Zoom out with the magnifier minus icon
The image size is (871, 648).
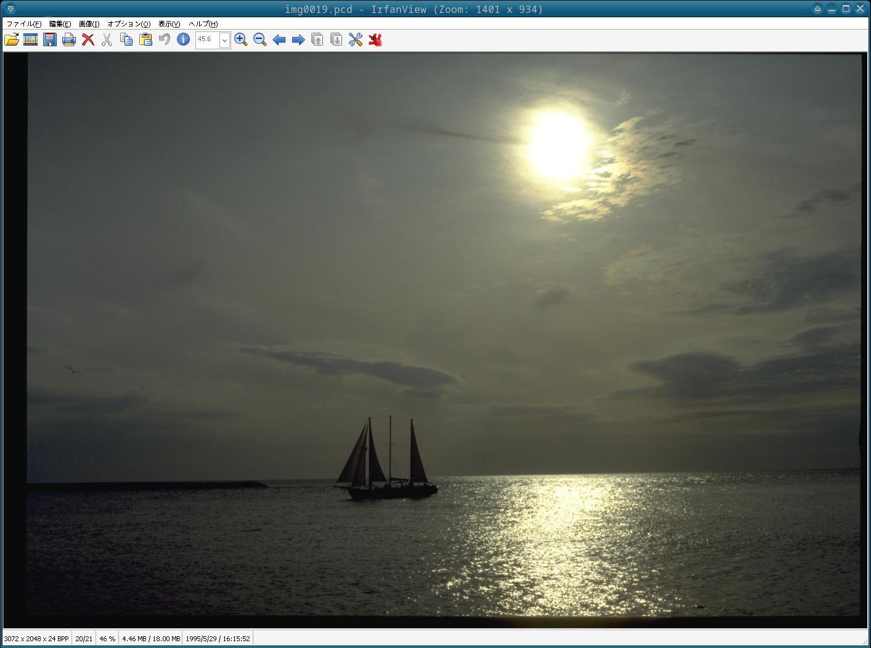click(260, 40)
